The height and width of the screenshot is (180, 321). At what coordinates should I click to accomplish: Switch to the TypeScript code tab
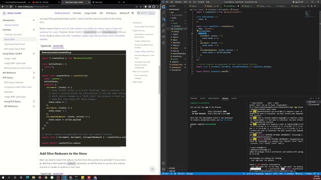[46, 46]
